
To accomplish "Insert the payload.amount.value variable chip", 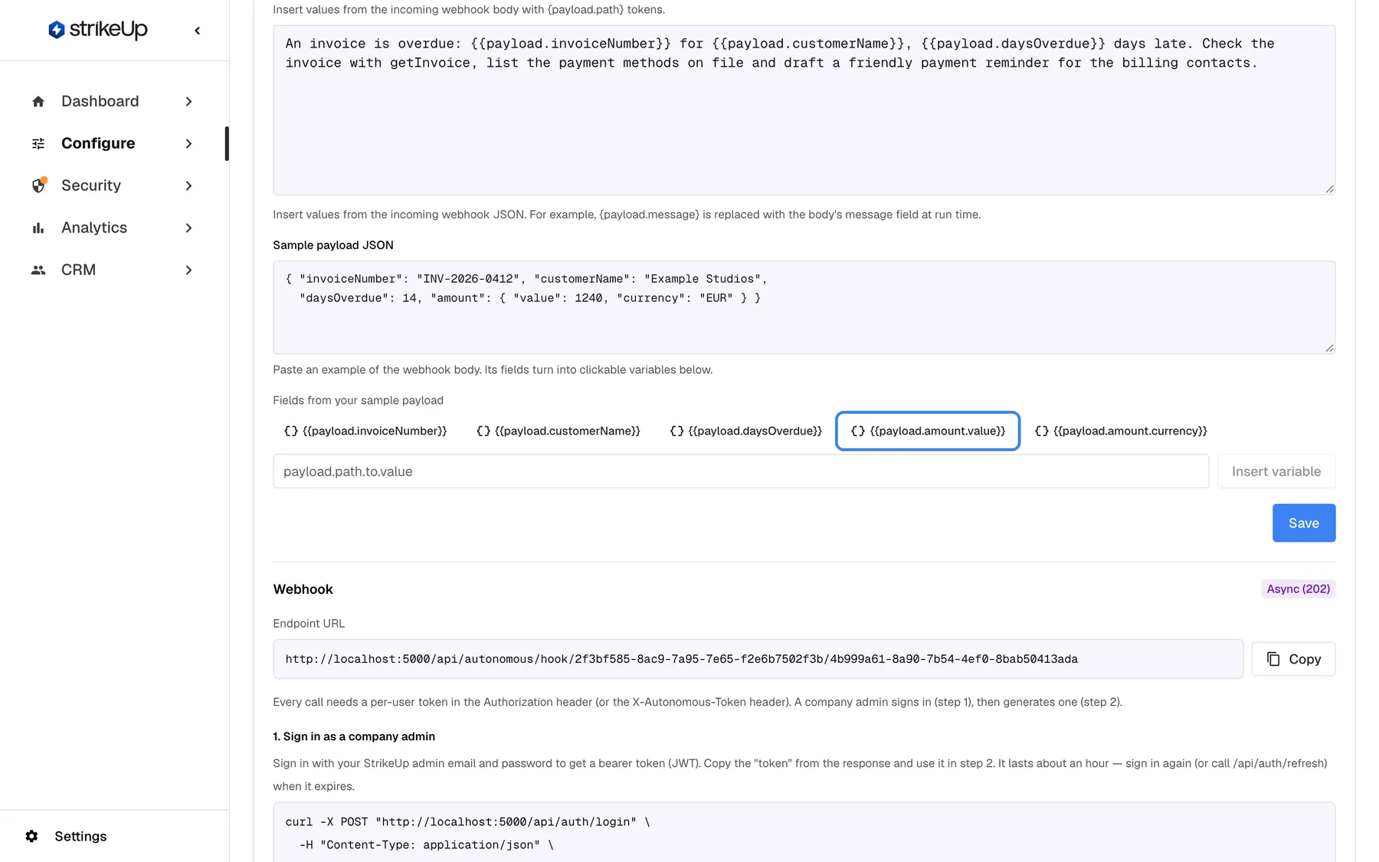I will pyautogui.click(x=928, y=431).
